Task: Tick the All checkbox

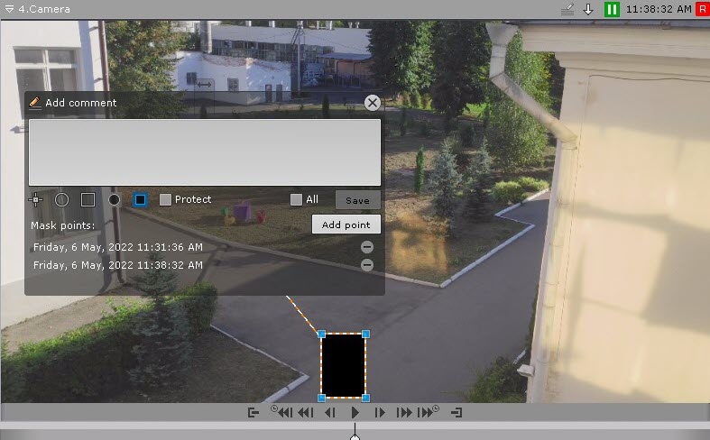Action: click(296, 199)
